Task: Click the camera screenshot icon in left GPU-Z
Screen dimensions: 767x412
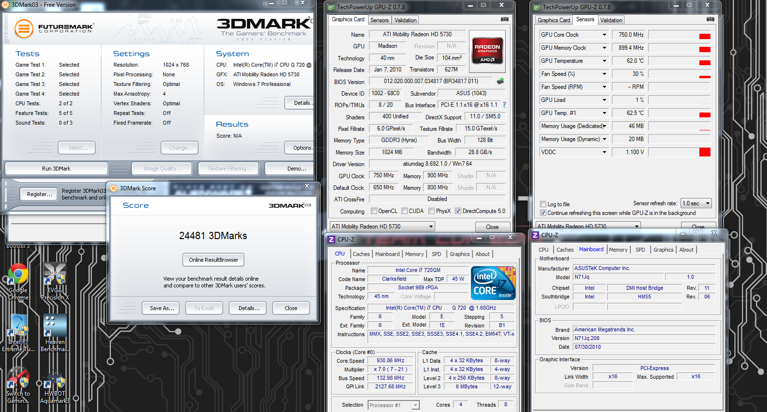Action: [505, 19]
